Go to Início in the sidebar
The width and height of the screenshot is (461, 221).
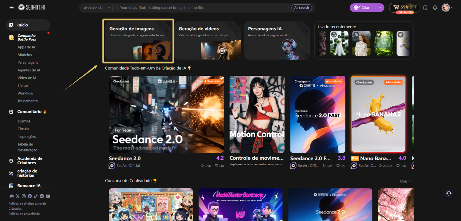click(28, 25)
